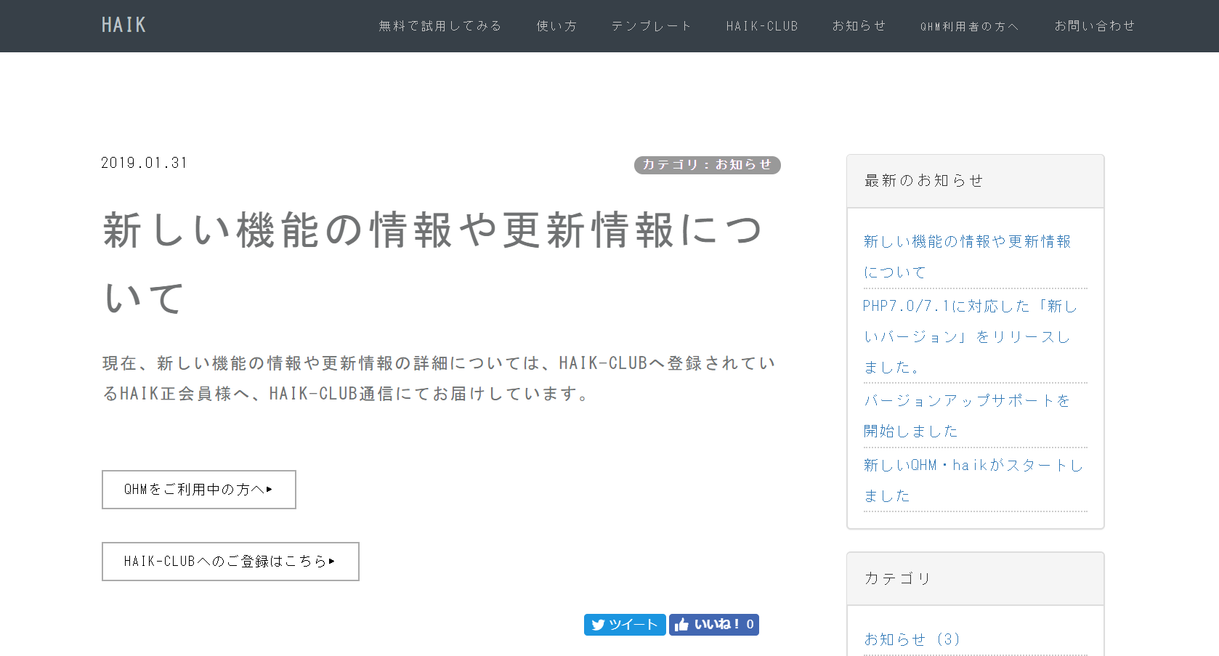Go to テンプレート in navigation
This screenshot has height=656, width=1219.
[651, 26]
